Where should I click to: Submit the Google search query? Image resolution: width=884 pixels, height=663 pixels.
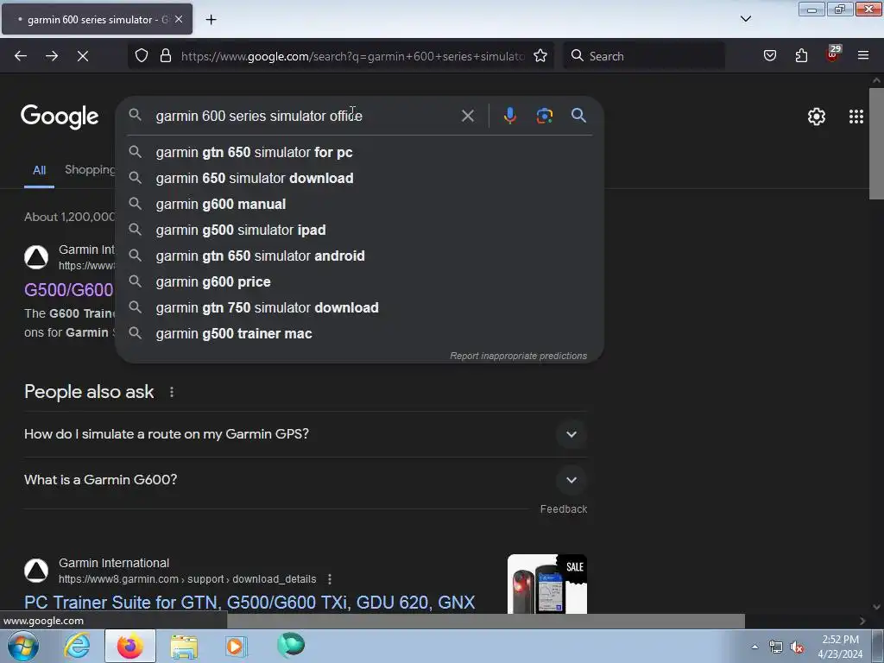pos(578,116)
